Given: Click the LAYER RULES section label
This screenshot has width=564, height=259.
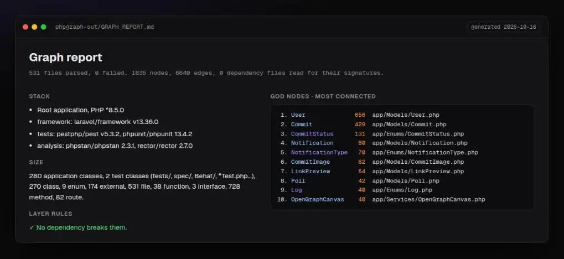Looking at the screenshot, I should (x=50, y=214).
